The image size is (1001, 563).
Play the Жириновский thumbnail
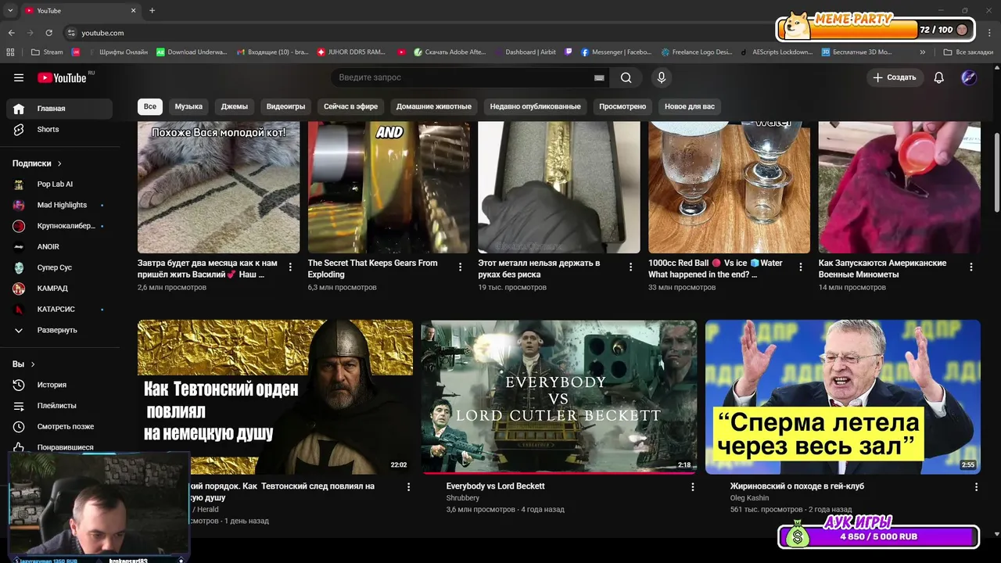[843, 396]
